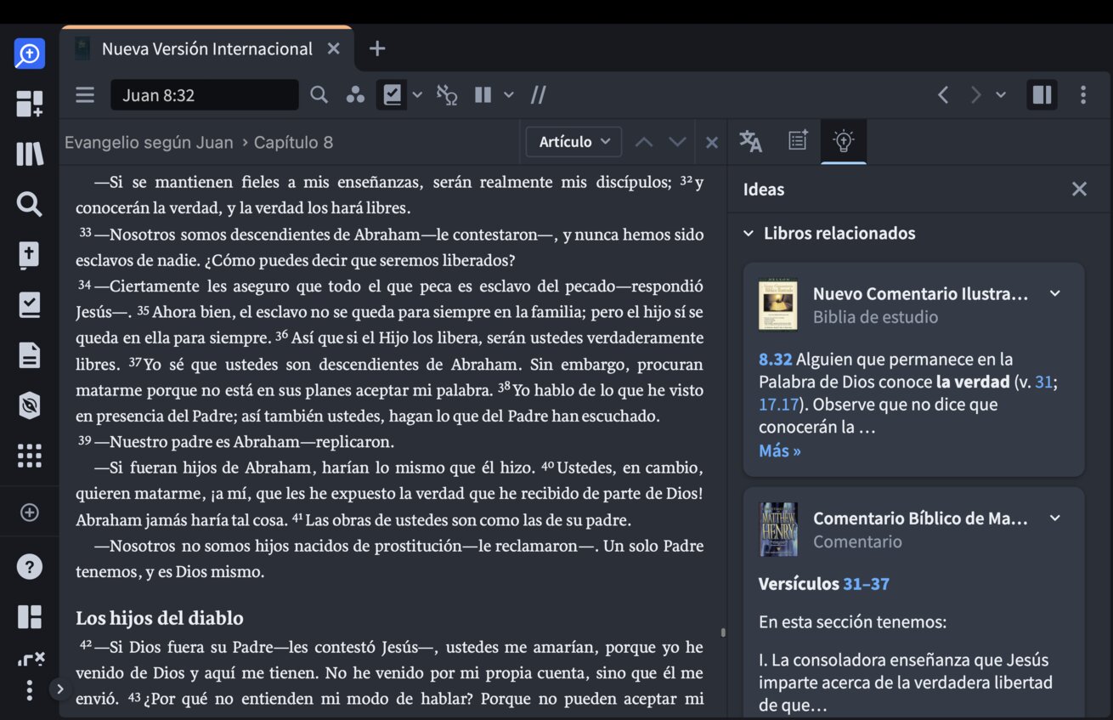Expand the Comentario Bíblico de Matthew Henry chevron
The image size is (1113, 720).
[1054, 518]
